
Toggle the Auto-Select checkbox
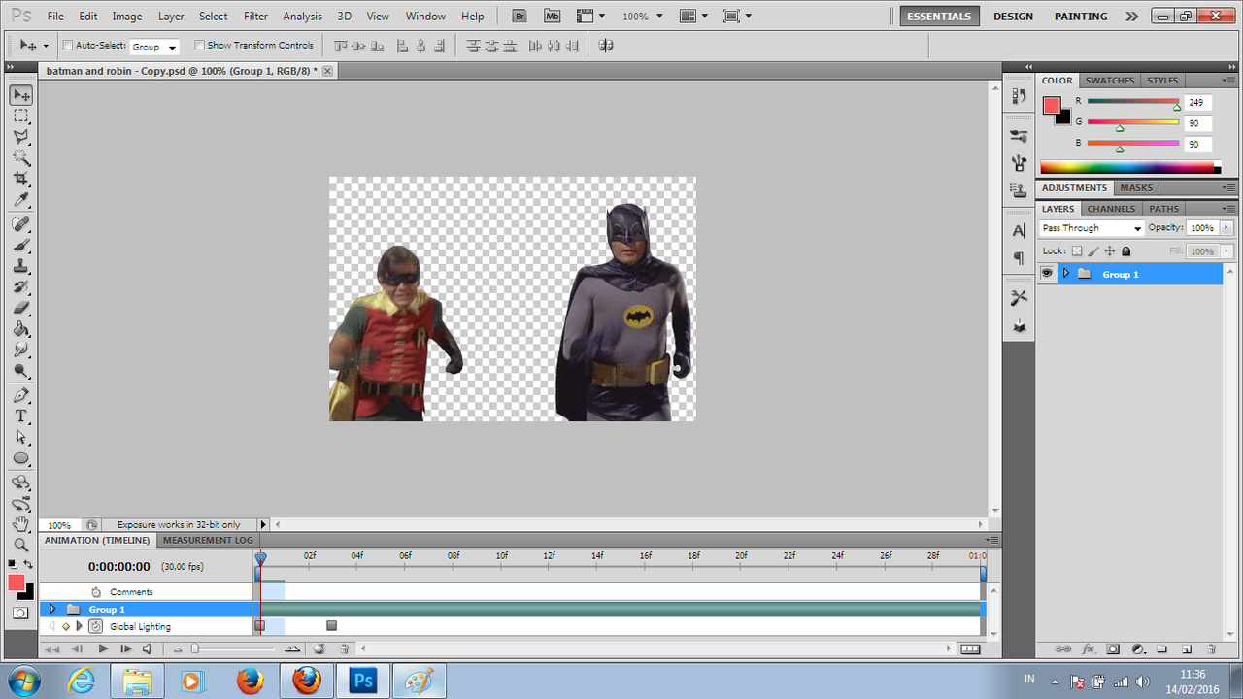click(68, 45)
